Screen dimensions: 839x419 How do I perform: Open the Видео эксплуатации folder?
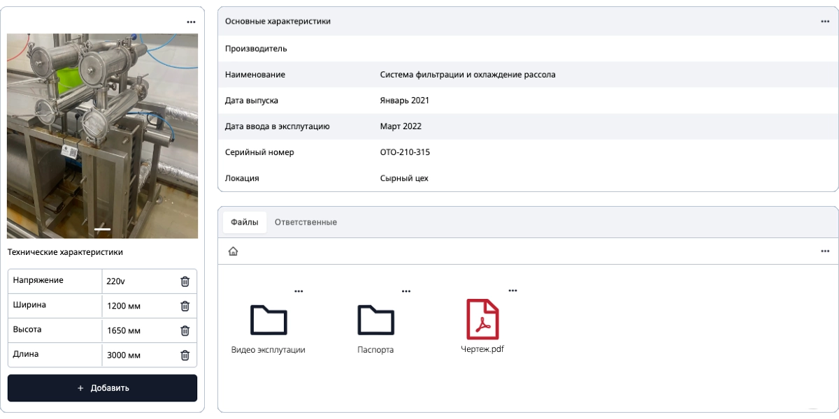click(268, 321)
